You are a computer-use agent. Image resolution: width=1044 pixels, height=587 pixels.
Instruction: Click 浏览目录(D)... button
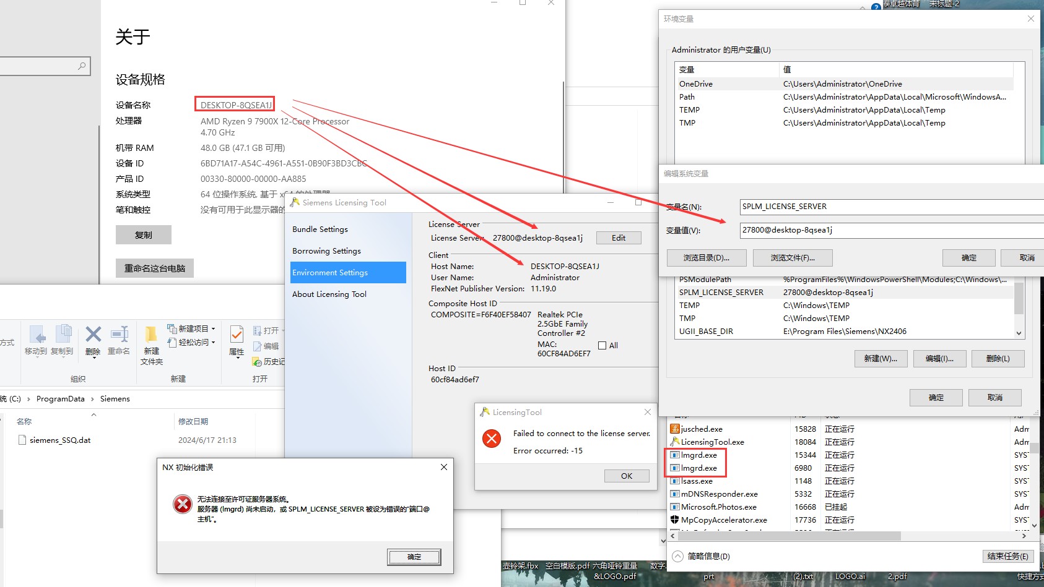[707, 258]
